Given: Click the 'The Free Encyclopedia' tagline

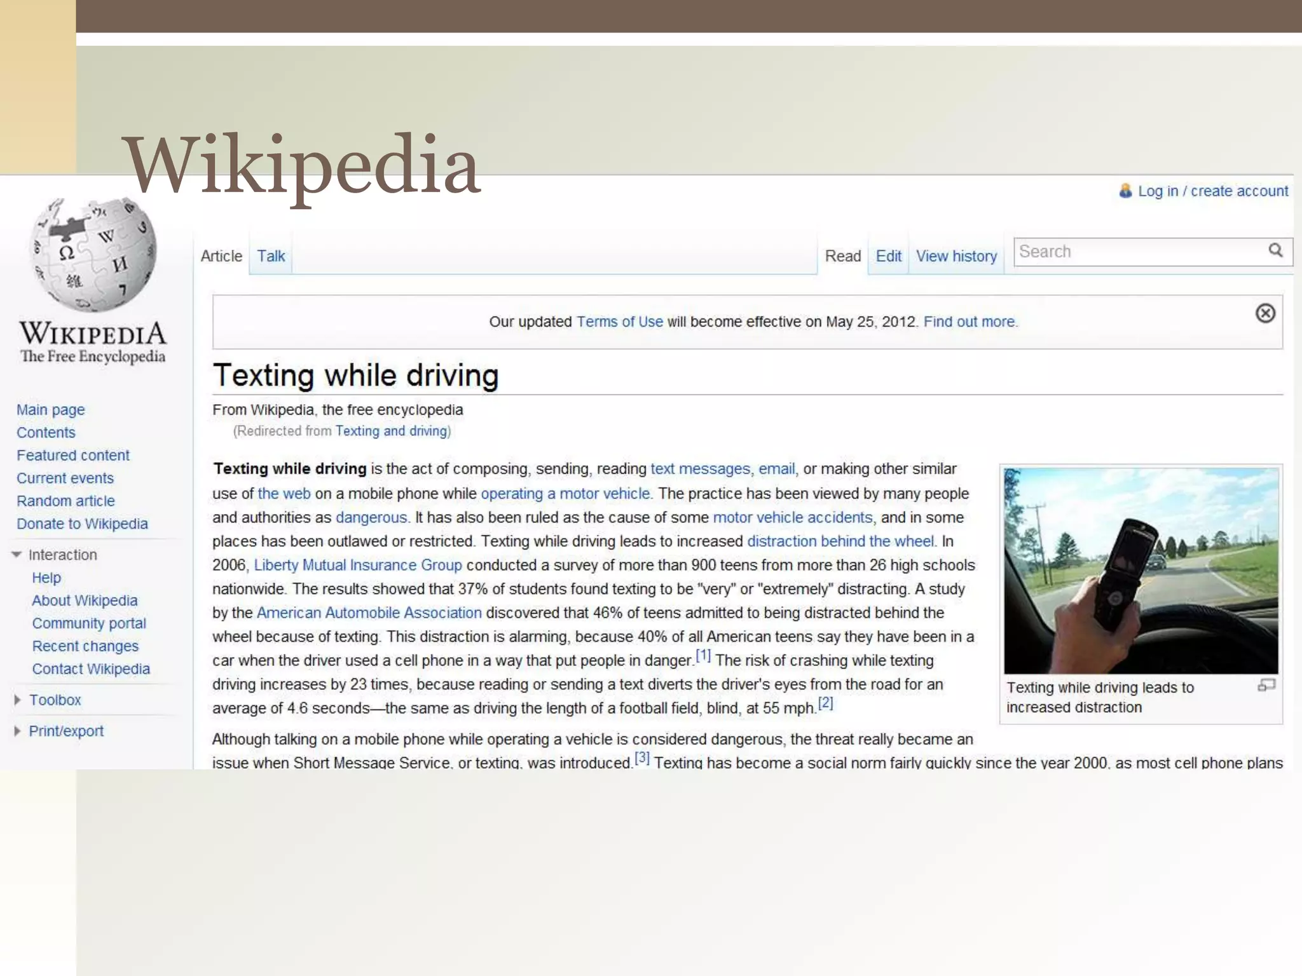Looking at the screenshot, I should coord(93,356).
